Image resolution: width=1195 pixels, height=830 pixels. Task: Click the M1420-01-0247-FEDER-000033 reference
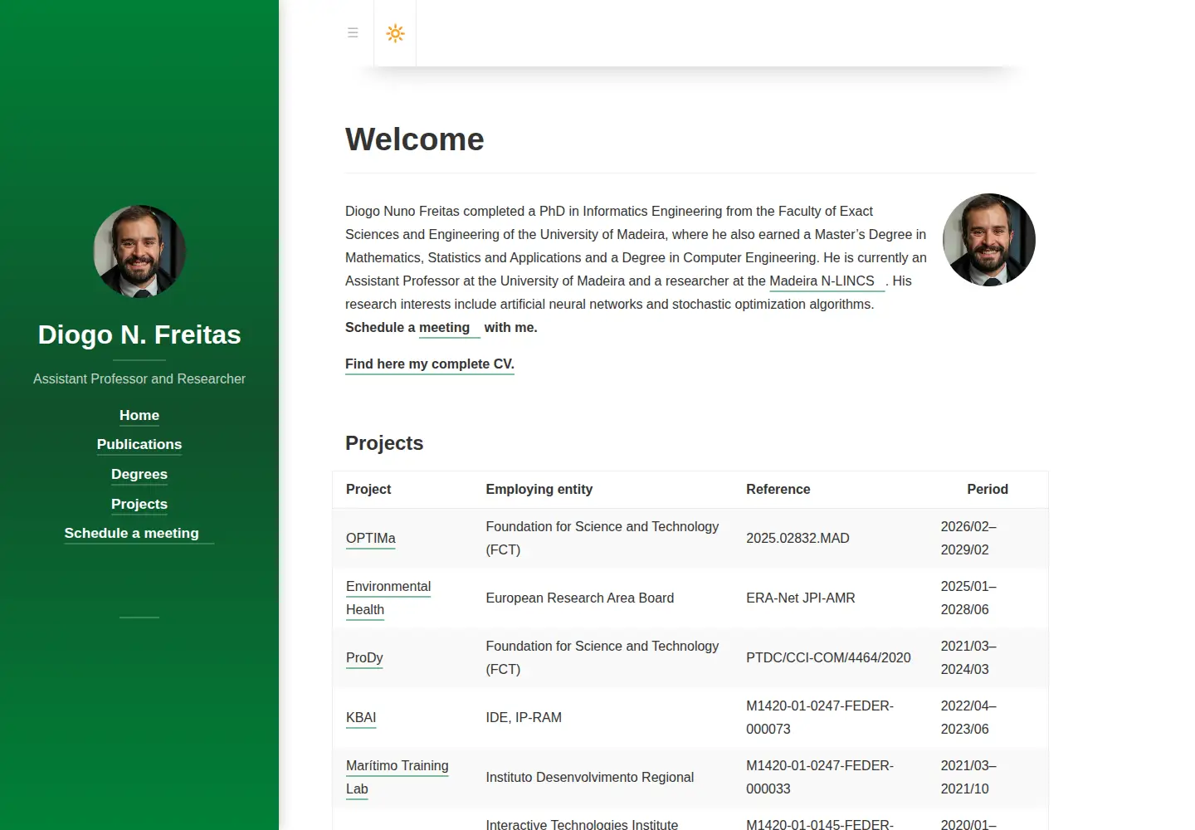[820, 777]
